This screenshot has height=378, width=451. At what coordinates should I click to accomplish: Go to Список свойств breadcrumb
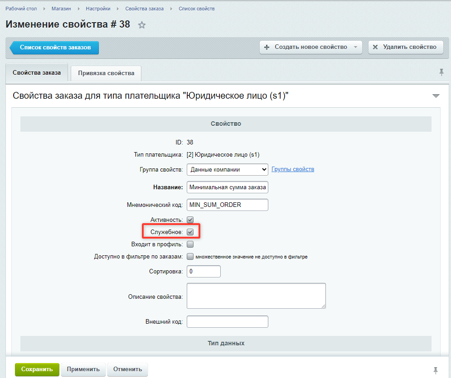pyautogui.click(x=197, y=9)
